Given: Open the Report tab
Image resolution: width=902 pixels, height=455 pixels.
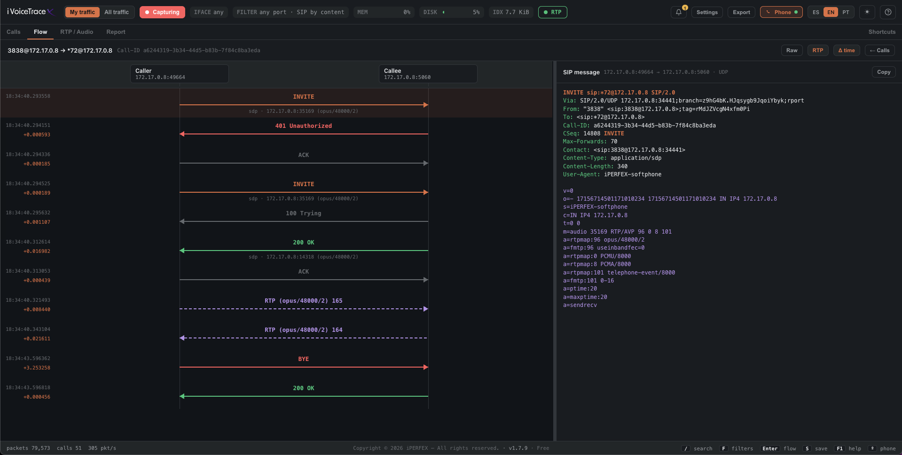Looking at the screenshot, I should 116,32.
